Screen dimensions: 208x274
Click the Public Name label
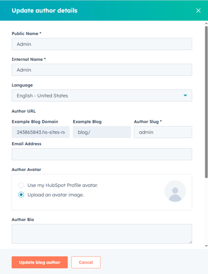(x=26, y=33)
